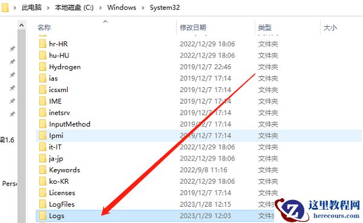Screen dimensions: 363x223
Task: Select the Logs folder icon
Action: [x=42, y=216]
